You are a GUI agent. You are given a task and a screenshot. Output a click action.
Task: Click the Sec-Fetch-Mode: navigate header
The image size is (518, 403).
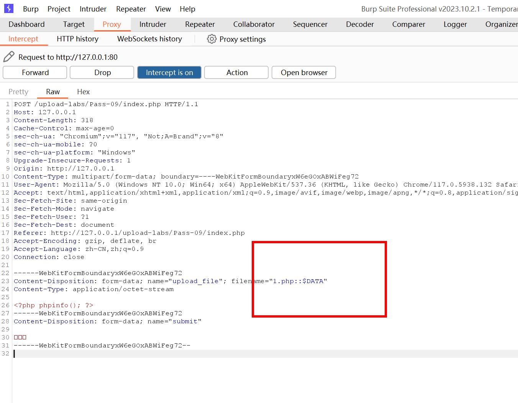64,209
